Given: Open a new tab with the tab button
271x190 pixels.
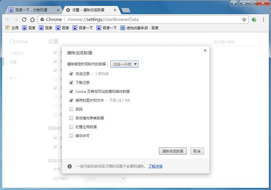Looking at the screenshot, I should [126, 10].
